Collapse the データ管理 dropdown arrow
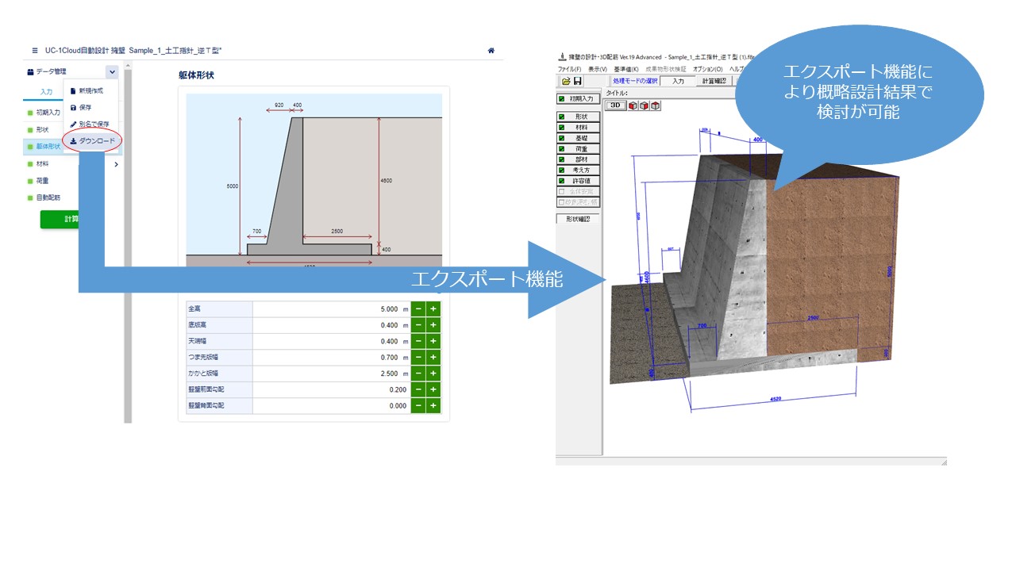This screenshot has width=1016, height=571. (112, 71)
